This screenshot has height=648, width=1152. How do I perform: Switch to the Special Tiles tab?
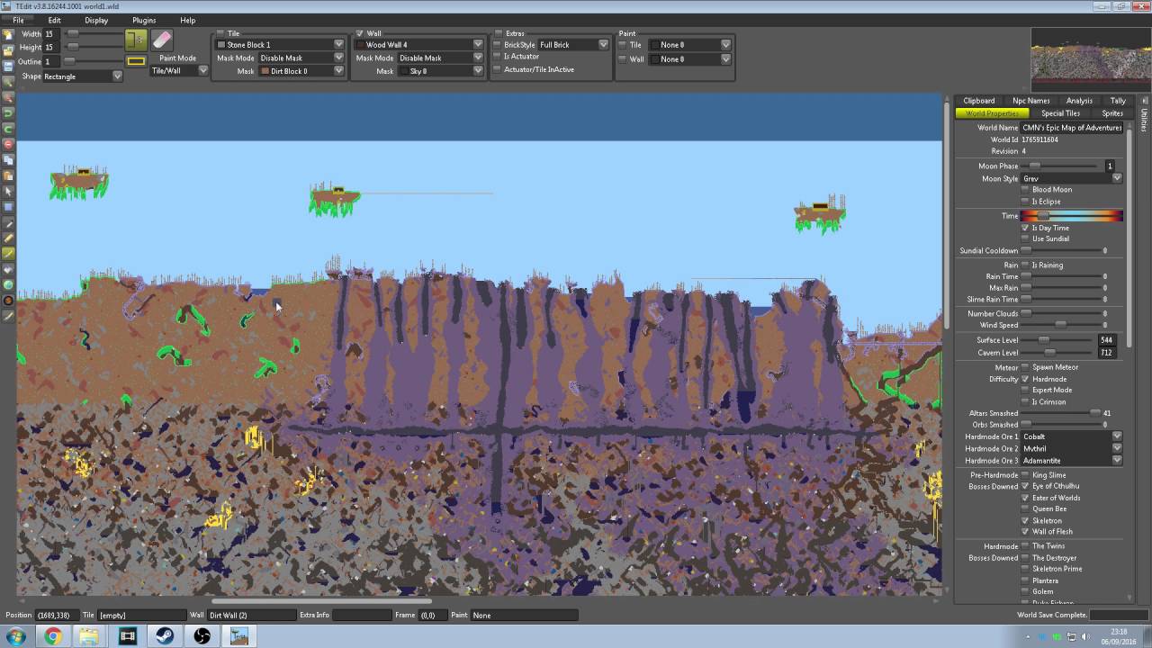(x=1060, y=113)
